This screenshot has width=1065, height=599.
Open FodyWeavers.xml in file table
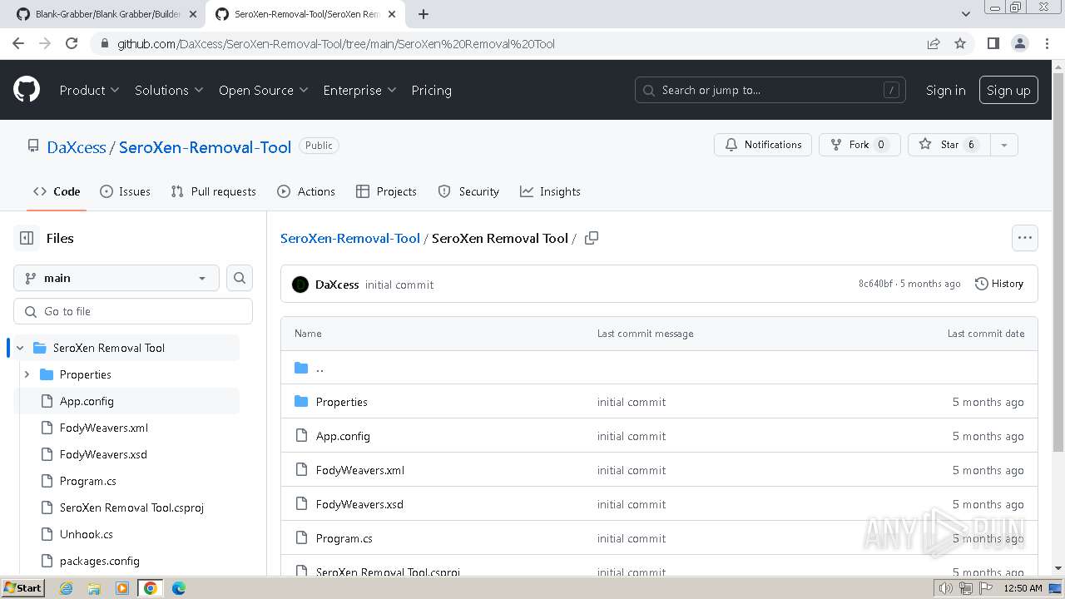point(360,470)
